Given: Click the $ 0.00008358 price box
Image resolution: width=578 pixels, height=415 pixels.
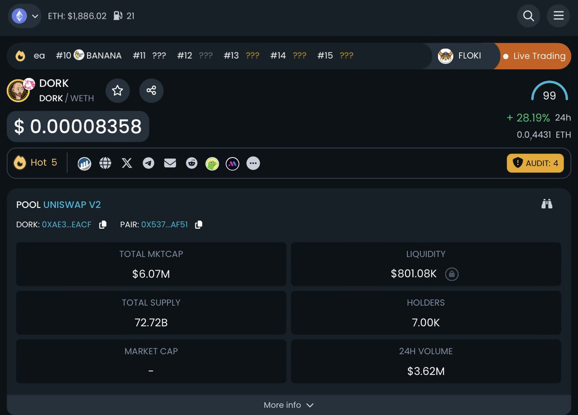Looking at the screenshot, I should 78,127.
